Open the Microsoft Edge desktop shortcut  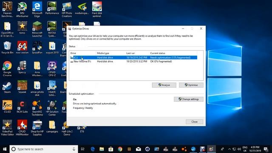37,9
